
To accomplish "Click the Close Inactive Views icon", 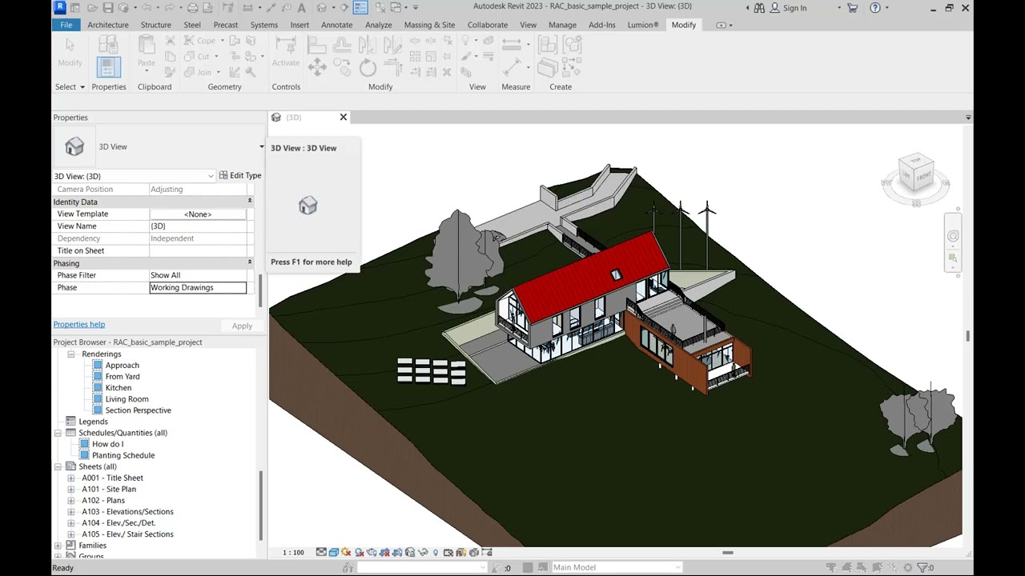I will [380, 8].
